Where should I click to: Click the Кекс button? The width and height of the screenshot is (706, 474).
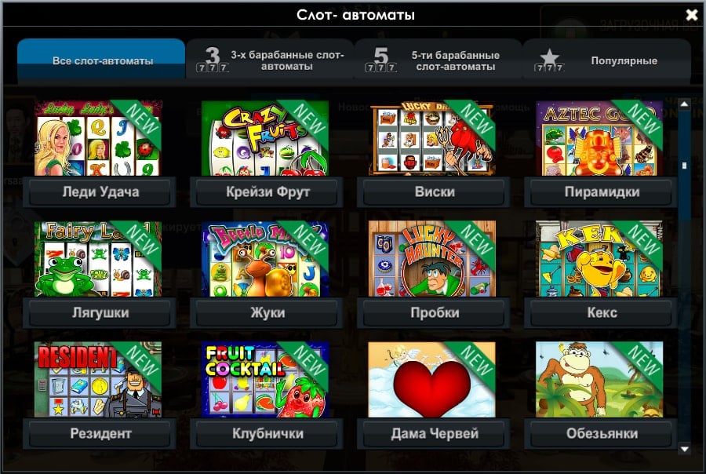601,312
